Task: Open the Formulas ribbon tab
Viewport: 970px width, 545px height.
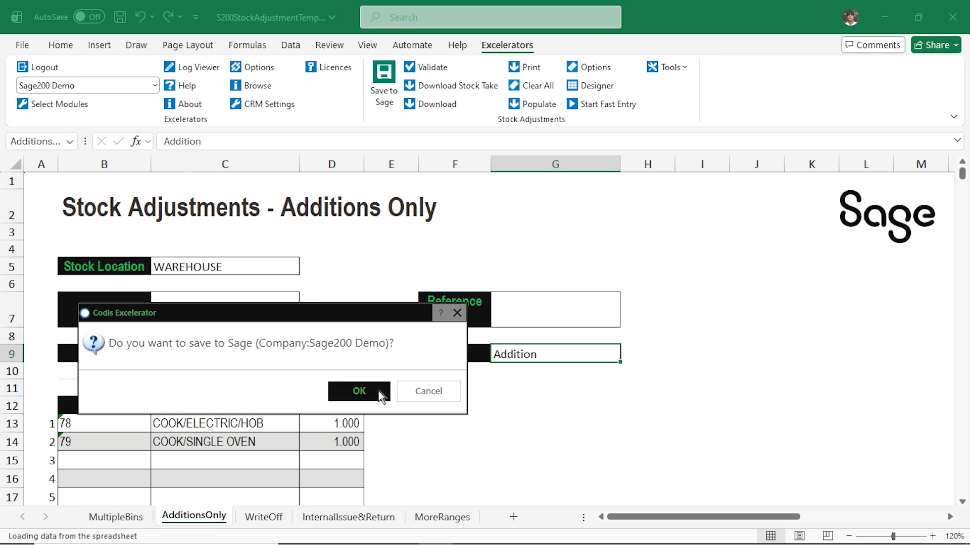Action: (247, 45)
